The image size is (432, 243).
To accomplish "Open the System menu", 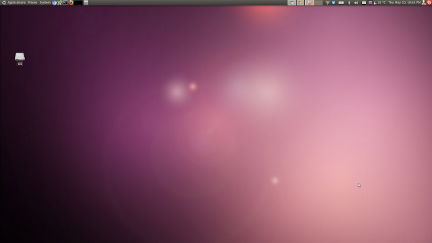I will point(45,3).
